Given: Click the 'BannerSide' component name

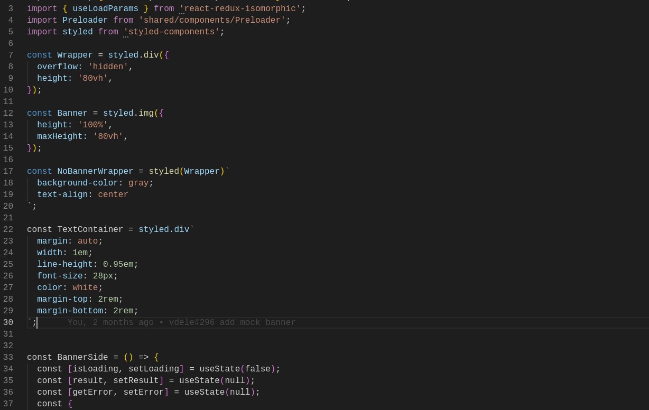Looking at the screenshot, I should pos(82,357).
